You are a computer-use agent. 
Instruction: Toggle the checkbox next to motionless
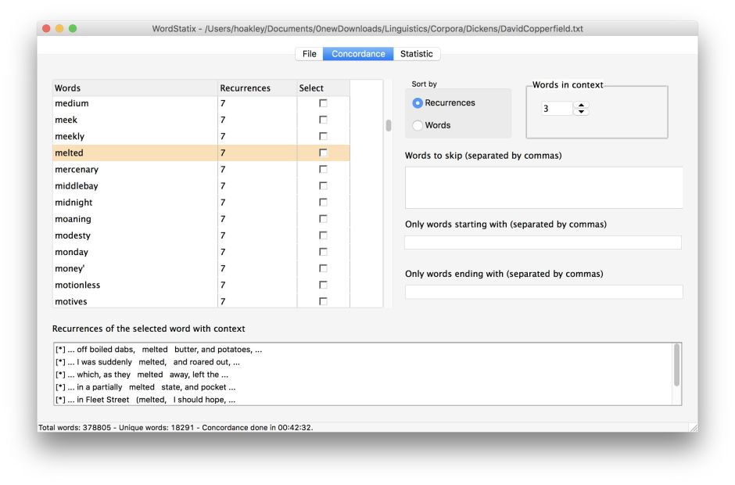pos(323,286)
